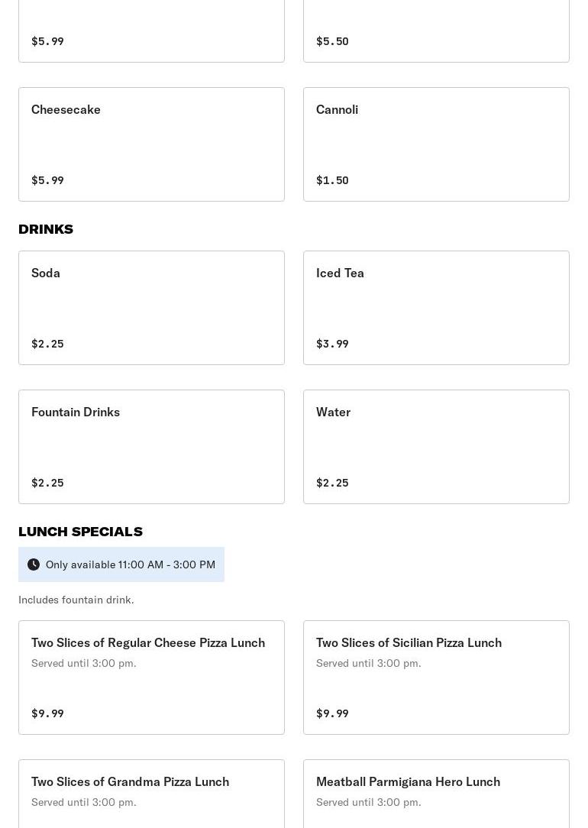Select the Water drink card

point(436,447)
